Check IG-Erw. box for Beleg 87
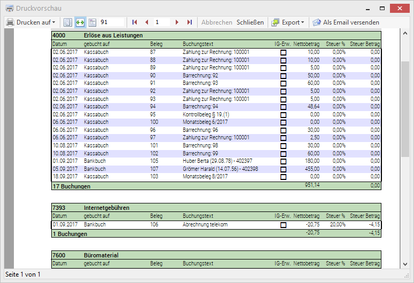 pyautogui.click(x=283, y=52)
